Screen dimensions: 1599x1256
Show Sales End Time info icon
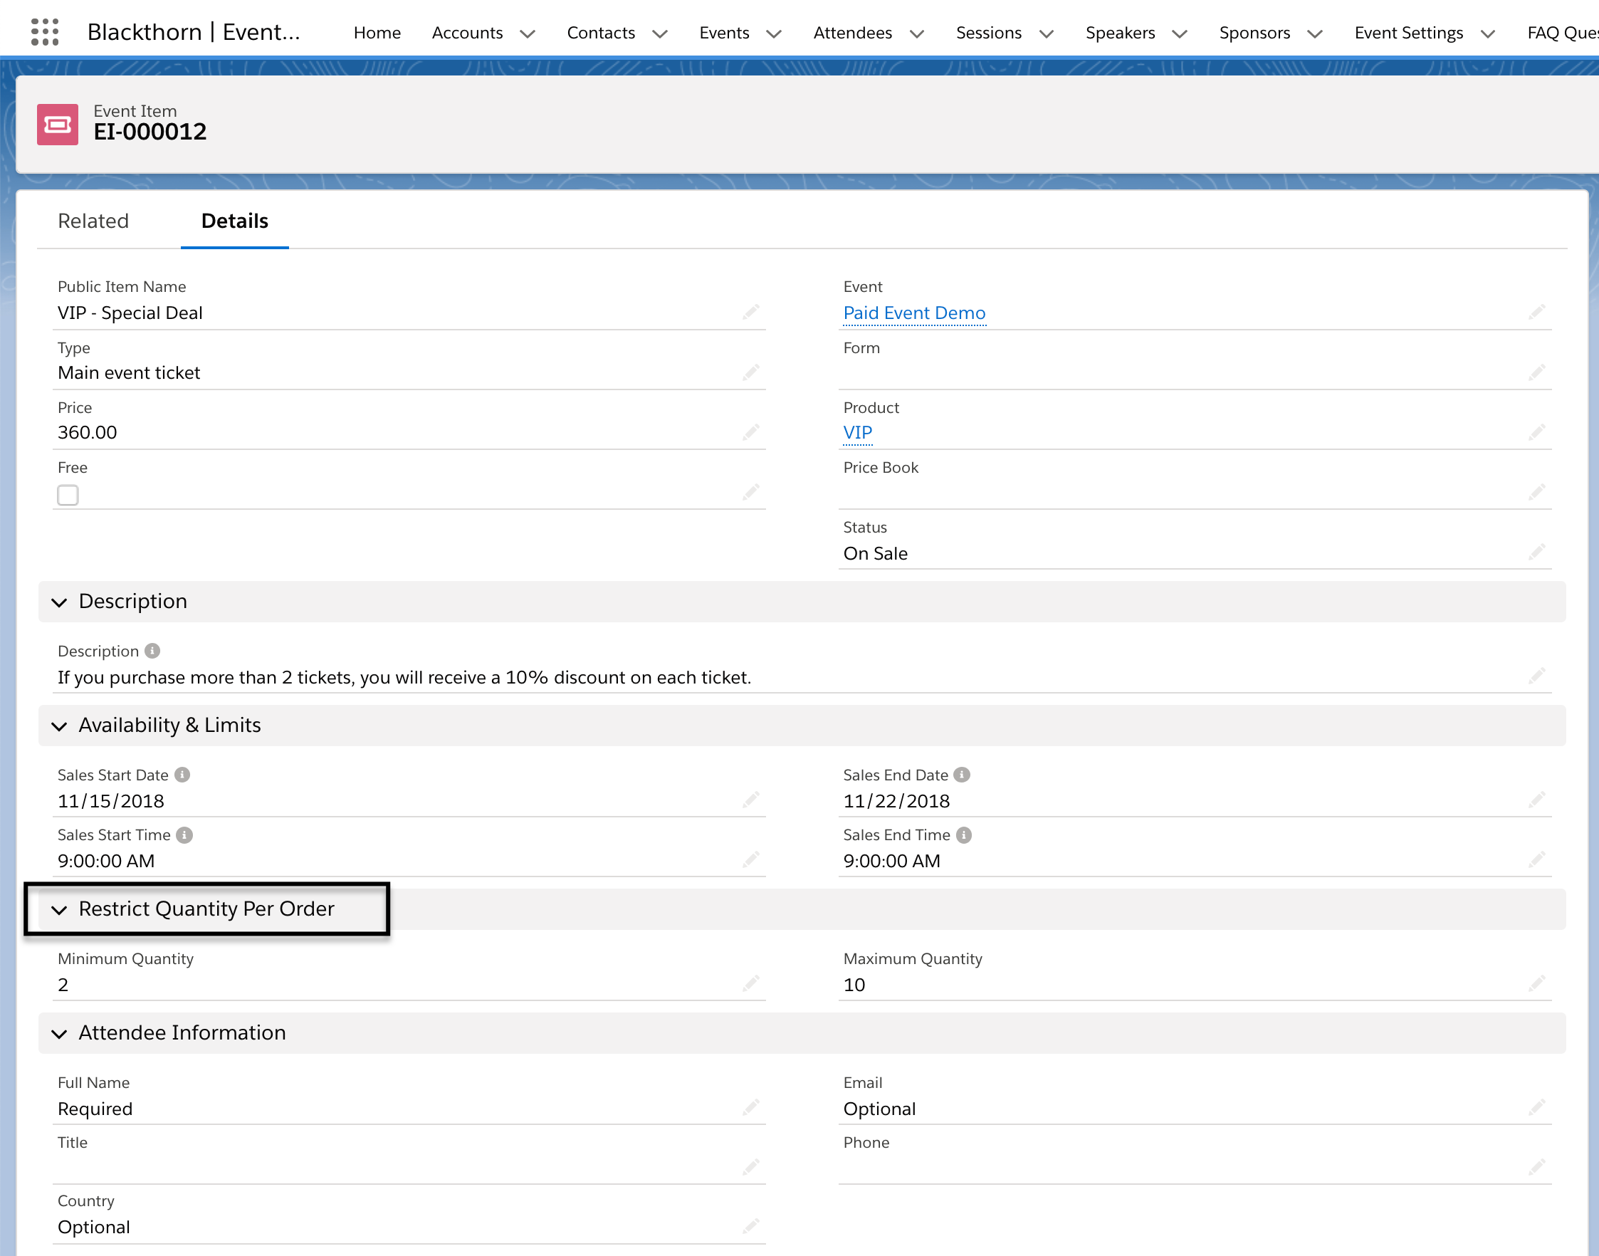(964, 834)
